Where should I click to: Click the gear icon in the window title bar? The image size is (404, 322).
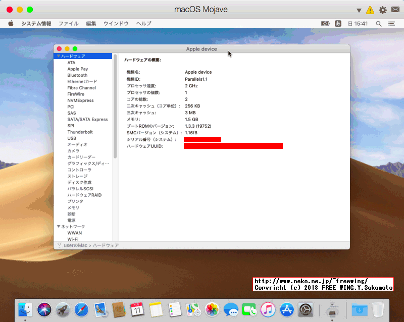pyautogui.click(x=383, y=10)
